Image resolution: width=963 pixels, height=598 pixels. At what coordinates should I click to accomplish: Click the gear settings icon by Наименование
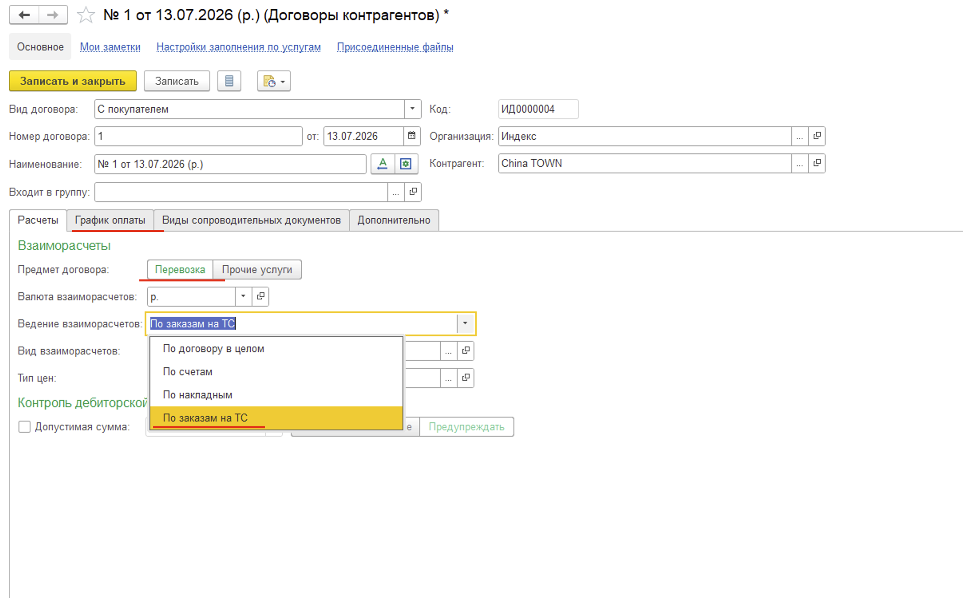click(x=406, y=164)
